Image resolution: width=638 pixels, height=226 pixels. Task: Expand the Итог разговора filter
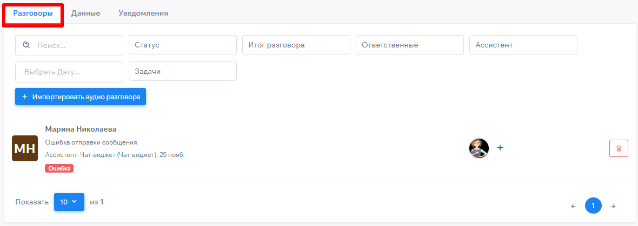(x=296, y=45)
